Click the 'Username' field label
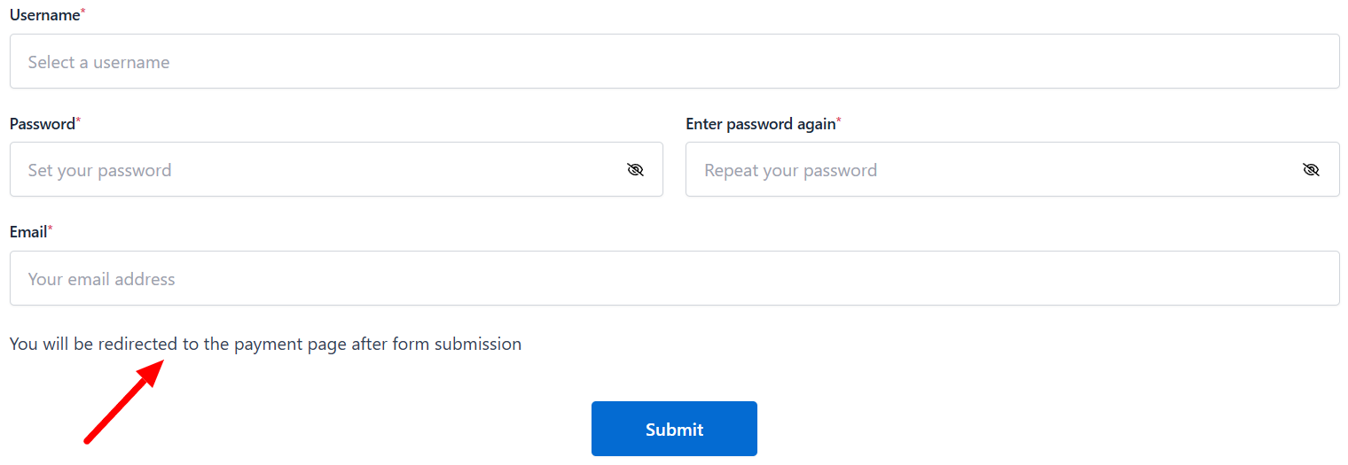Viewport: 1348px width, 465px height. [44, 15]
